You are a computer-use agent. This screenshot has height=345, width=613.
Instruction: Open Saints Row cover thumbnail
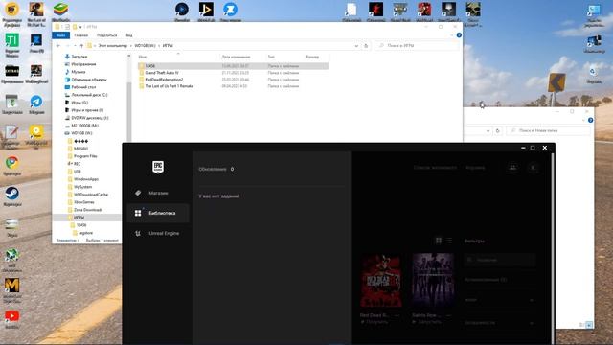coord(433,281)
